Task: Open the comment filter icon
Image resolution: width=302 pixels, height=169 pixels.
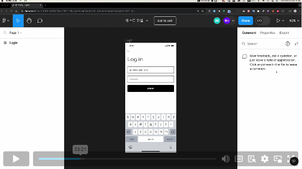Action: [x=288, y=44]
